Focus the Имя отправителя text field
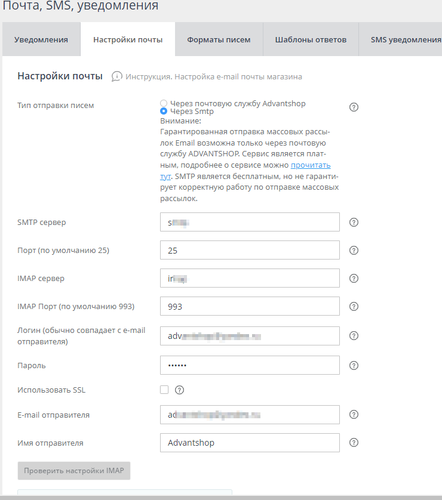The width and height of the screenshot is (442, 500). coord(250,443)
